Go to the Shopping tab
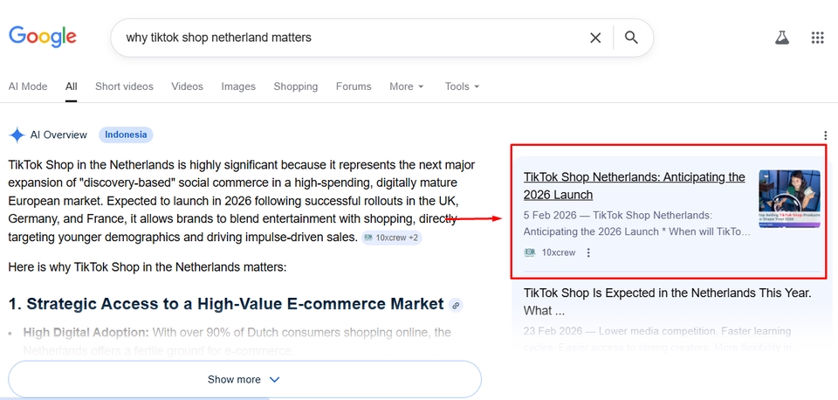 coord(295,86)
